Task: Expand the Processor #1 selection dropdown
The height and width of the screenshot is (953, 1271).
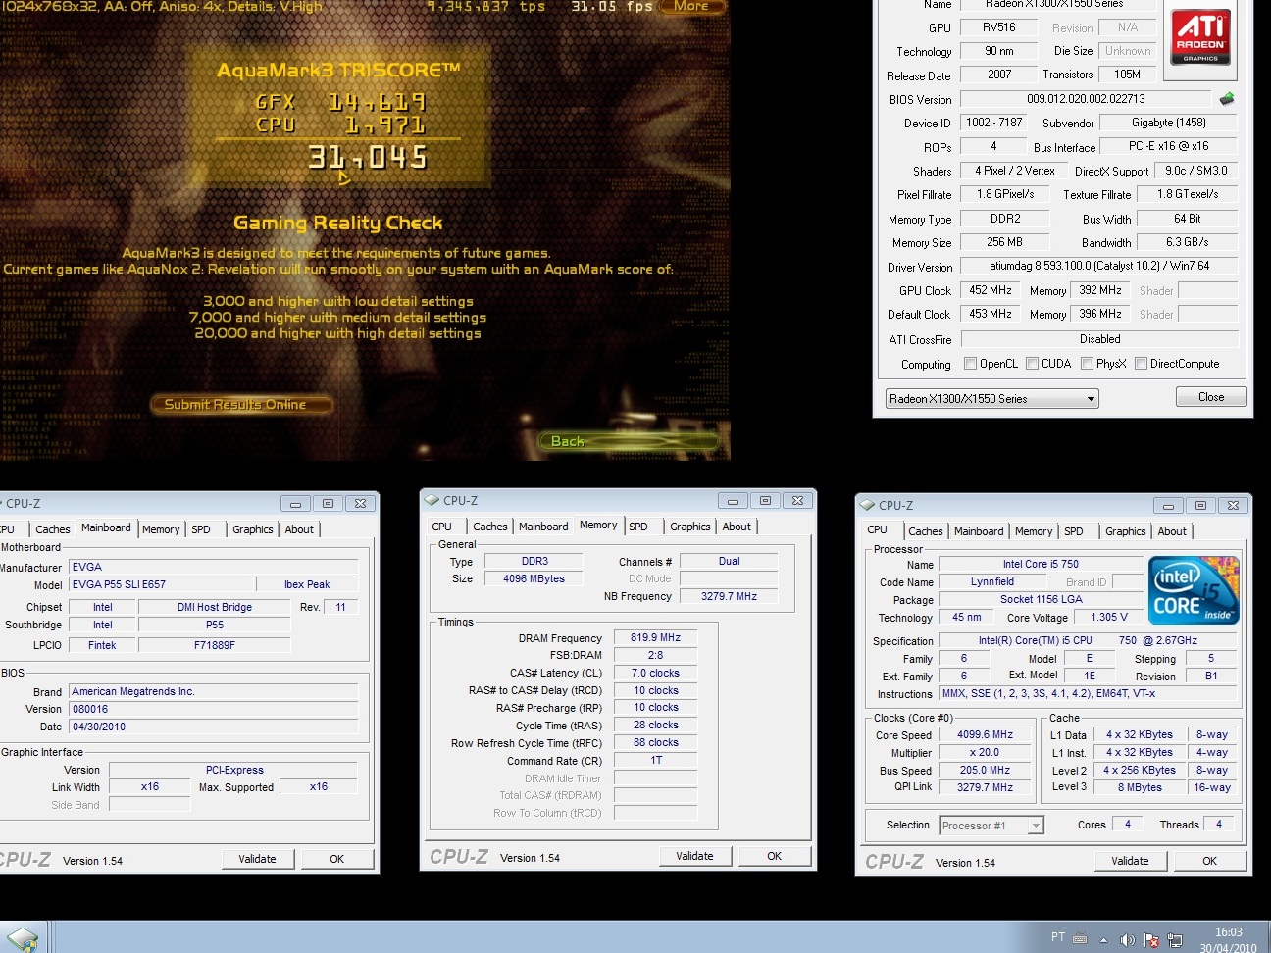Action: (x=991, y=826)
